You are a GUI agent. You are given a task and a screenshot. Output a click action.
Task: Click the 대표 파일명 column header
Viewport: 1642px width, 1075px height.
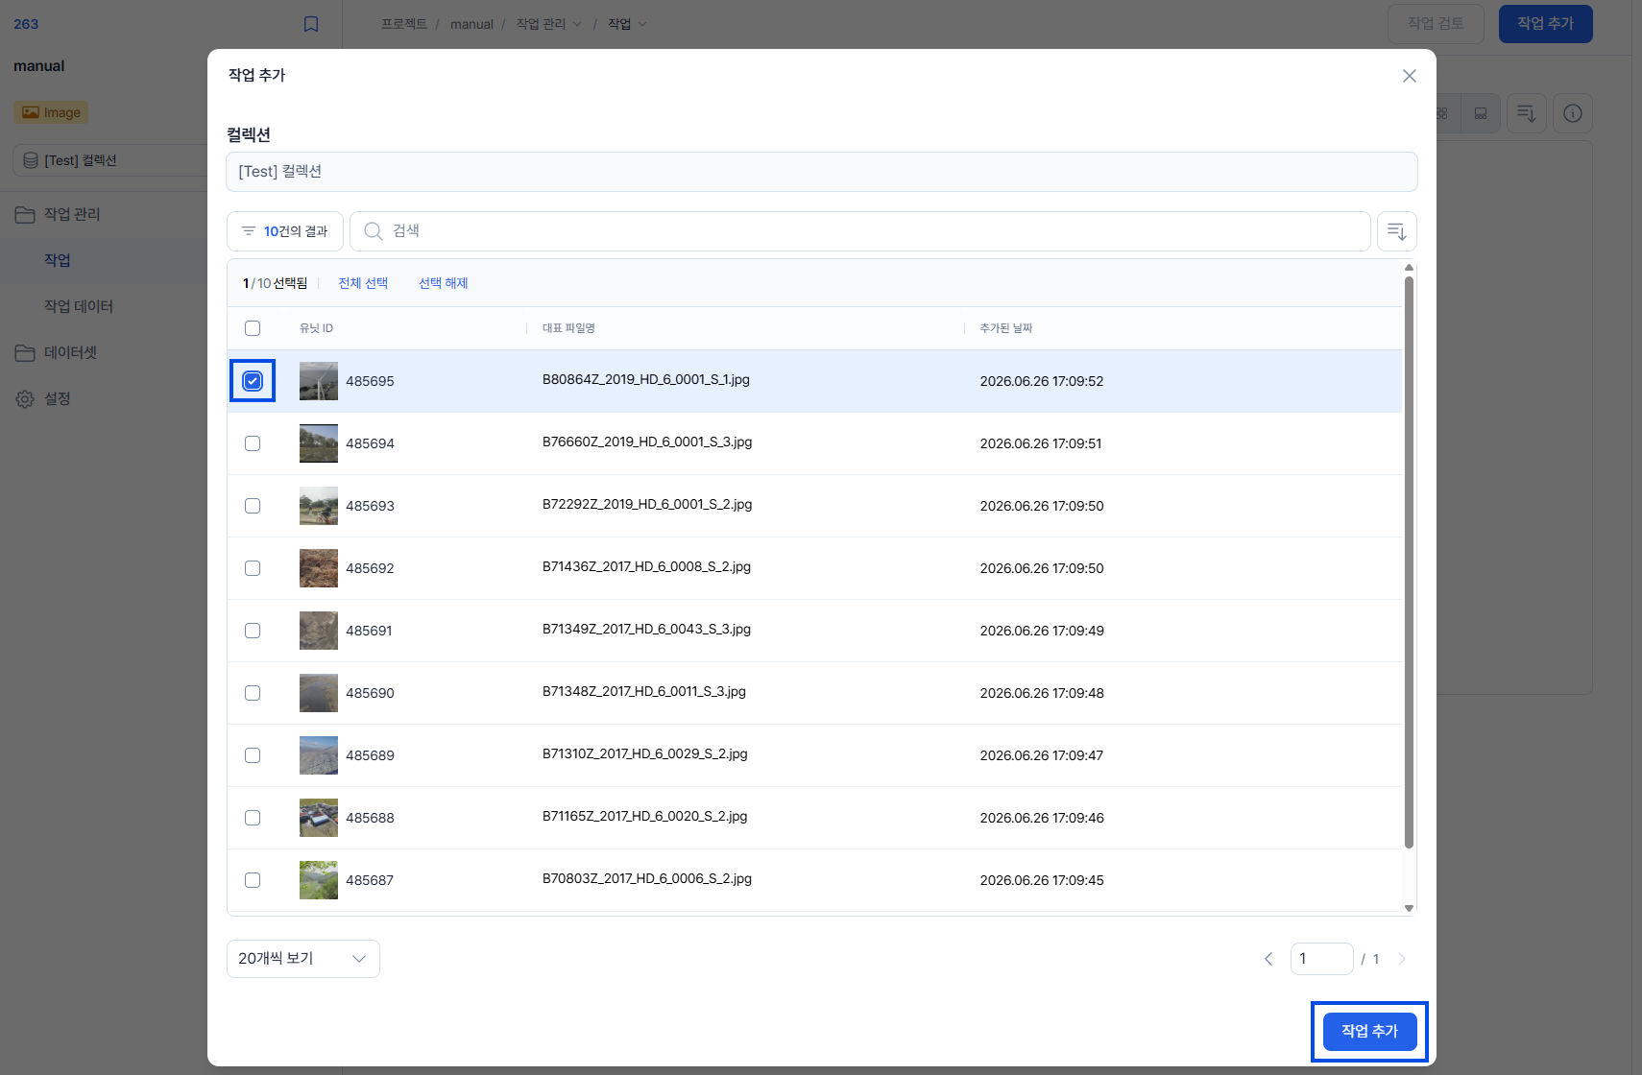[x=568, y=328]
